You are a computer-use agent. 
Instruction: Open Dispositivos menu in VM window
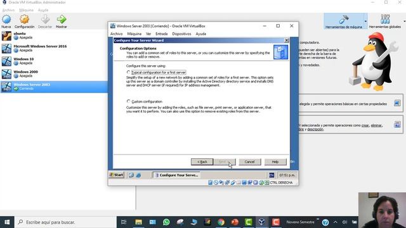[x=181, y=34]
